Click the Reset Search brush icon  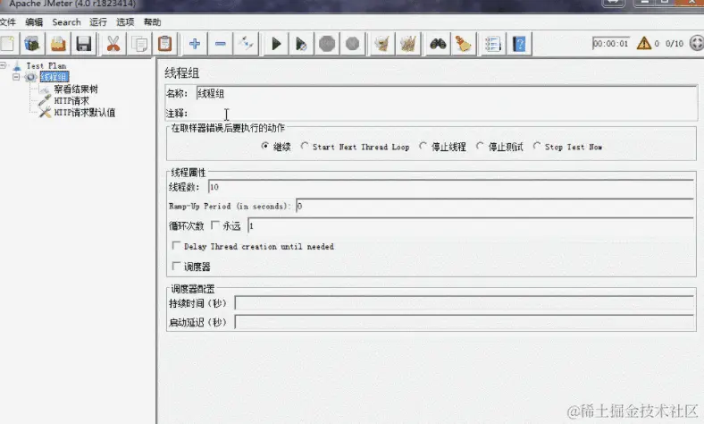coord(464,44)
